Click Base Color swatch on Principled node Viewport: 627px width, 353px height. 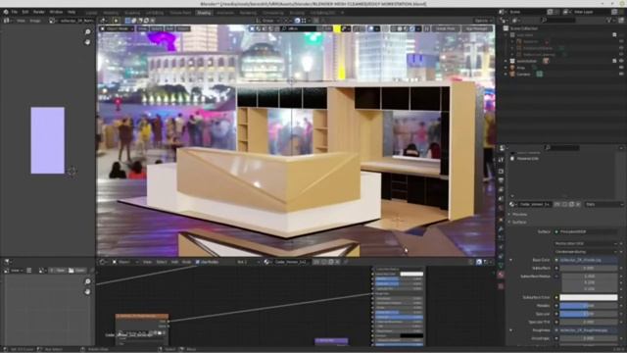coord(411,275)
